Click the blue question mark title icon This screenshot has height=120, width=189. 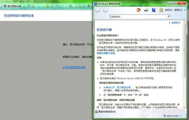[95, 4]
